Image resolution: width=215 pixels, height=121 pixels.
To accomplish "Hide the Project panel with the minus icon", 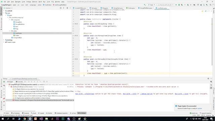I will [x=70, y=8].
